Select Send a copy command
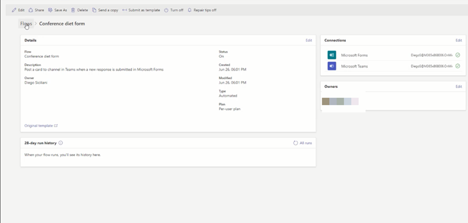 [105, 10]
